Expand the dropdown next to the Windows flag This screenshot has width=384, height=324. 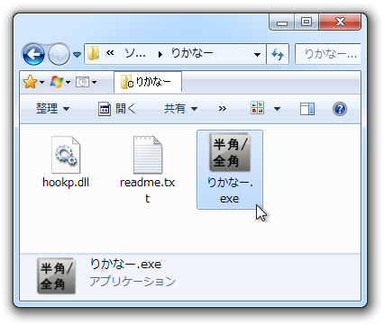[69, 82]
